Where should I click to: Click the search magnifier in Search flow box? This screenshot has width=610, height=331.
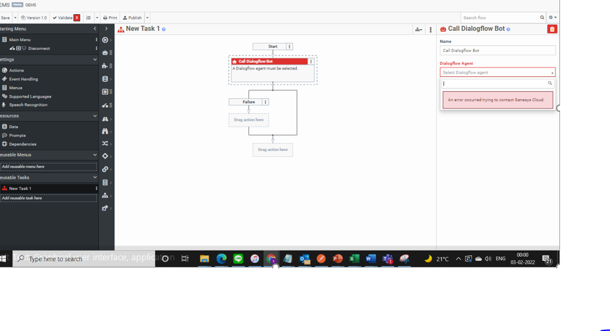[542, 18]
